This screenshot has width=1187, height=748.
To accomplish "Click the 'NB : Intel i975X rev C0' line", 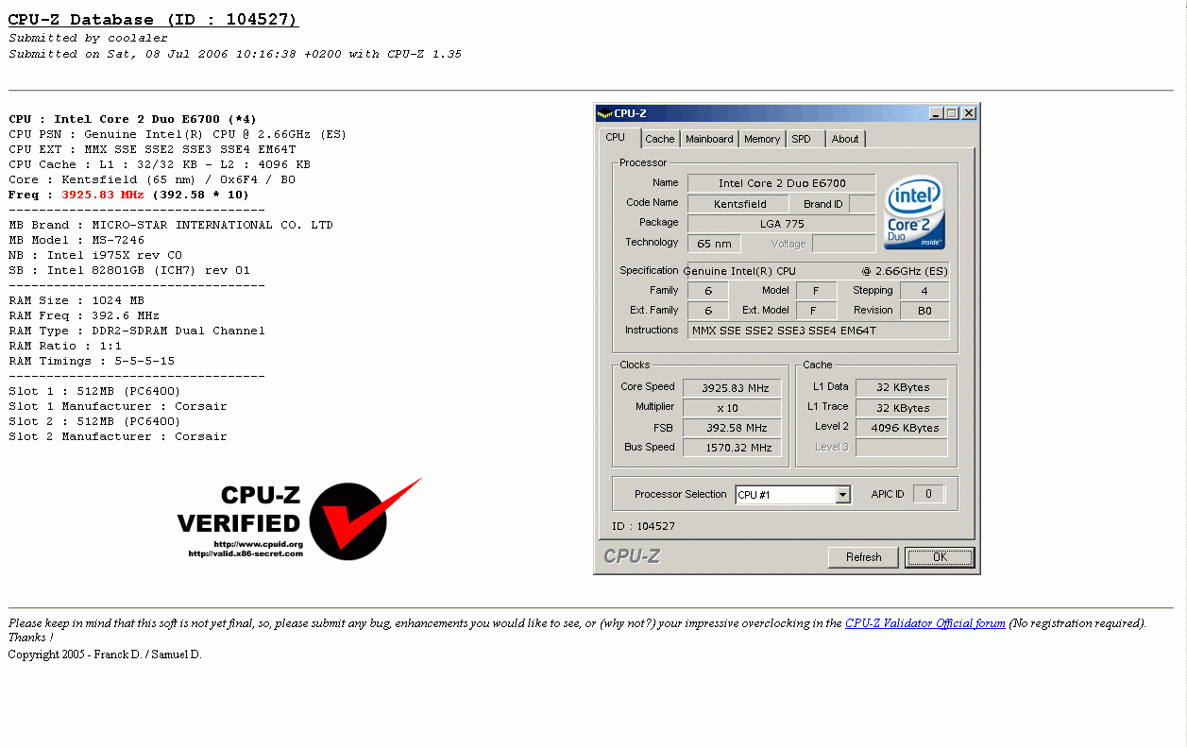I will click(95, 255).
